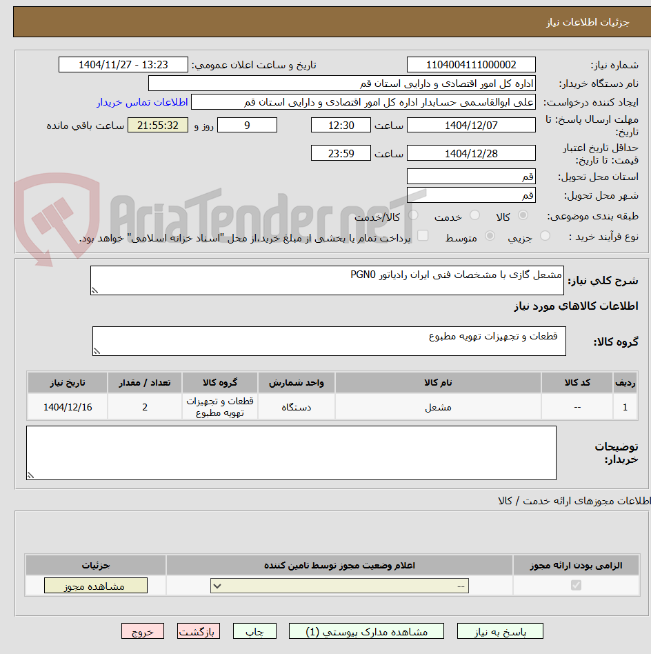Click the buyer organization name field
Image resolution: width=651 pixels, height=654 pixels.
(x=342, y=83)
